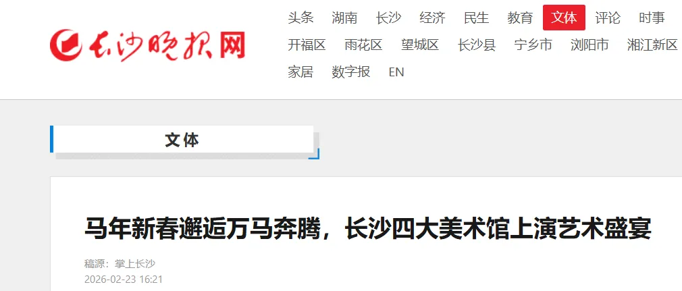Screen dimensions: 682x291
Task: Open the 教育 channel
Action: (x=520, y=18)
